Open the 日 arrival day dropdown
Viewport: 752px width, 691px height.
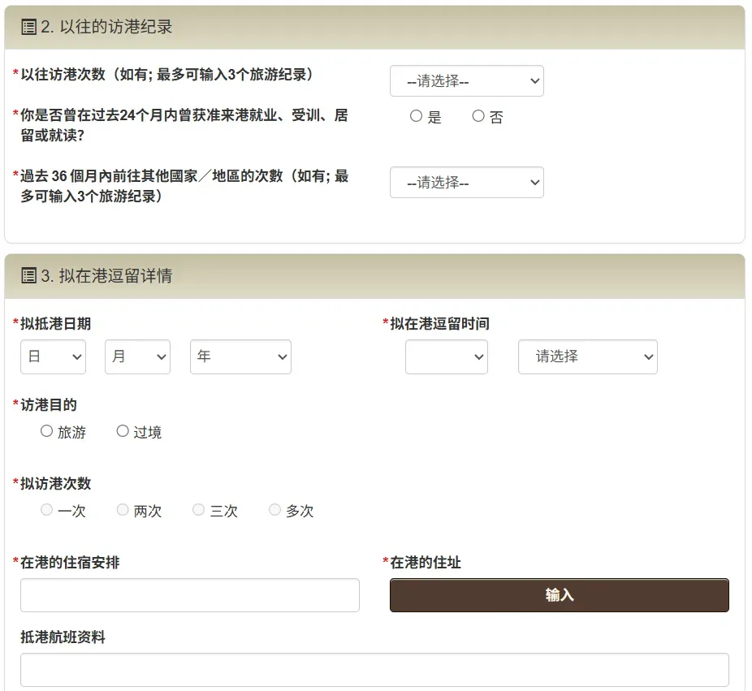[x=53, y=356]
